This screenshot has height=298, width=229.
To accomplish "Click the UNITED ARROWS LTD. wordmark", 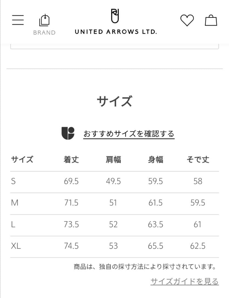I will coord(115,32).
